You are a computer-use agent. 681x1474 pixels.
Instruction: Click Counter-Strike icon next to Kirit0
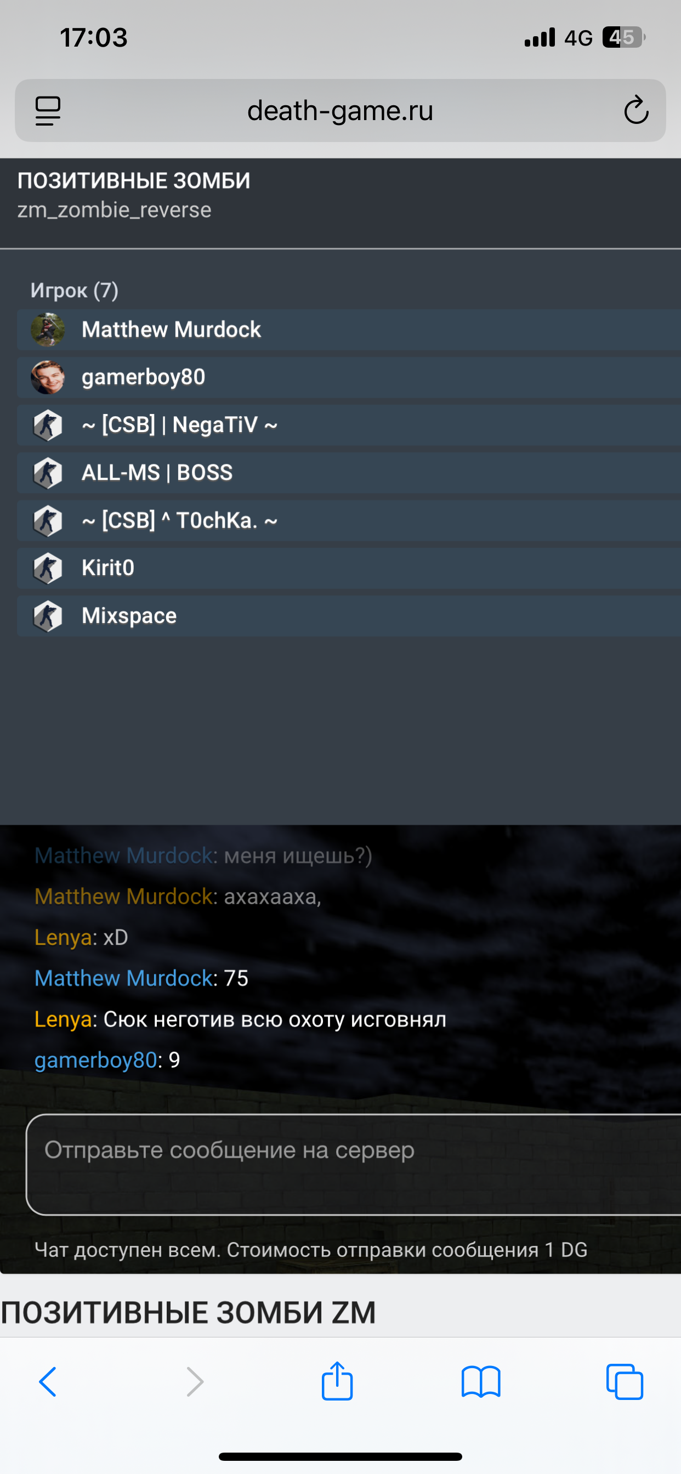coord(48,568)
